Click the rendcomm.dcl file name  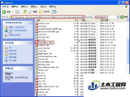tap(44, 89)
